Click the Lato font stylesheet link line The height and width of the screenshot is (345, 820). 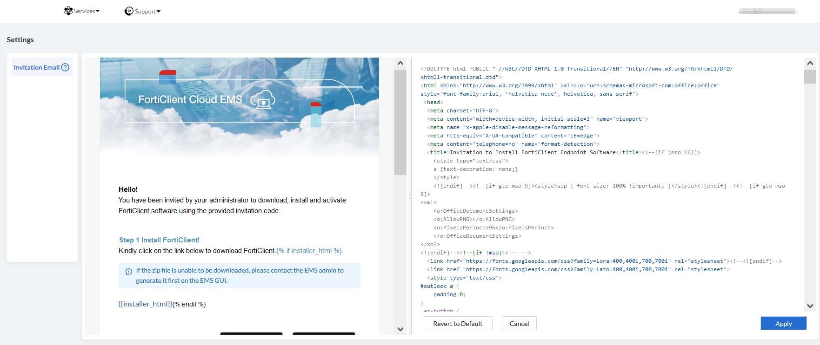click(x=578, y=269)
